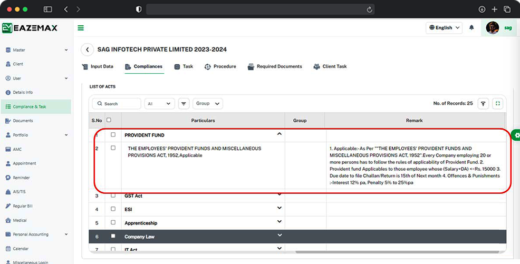Go back using the circular back arrow

pos(87,50)
